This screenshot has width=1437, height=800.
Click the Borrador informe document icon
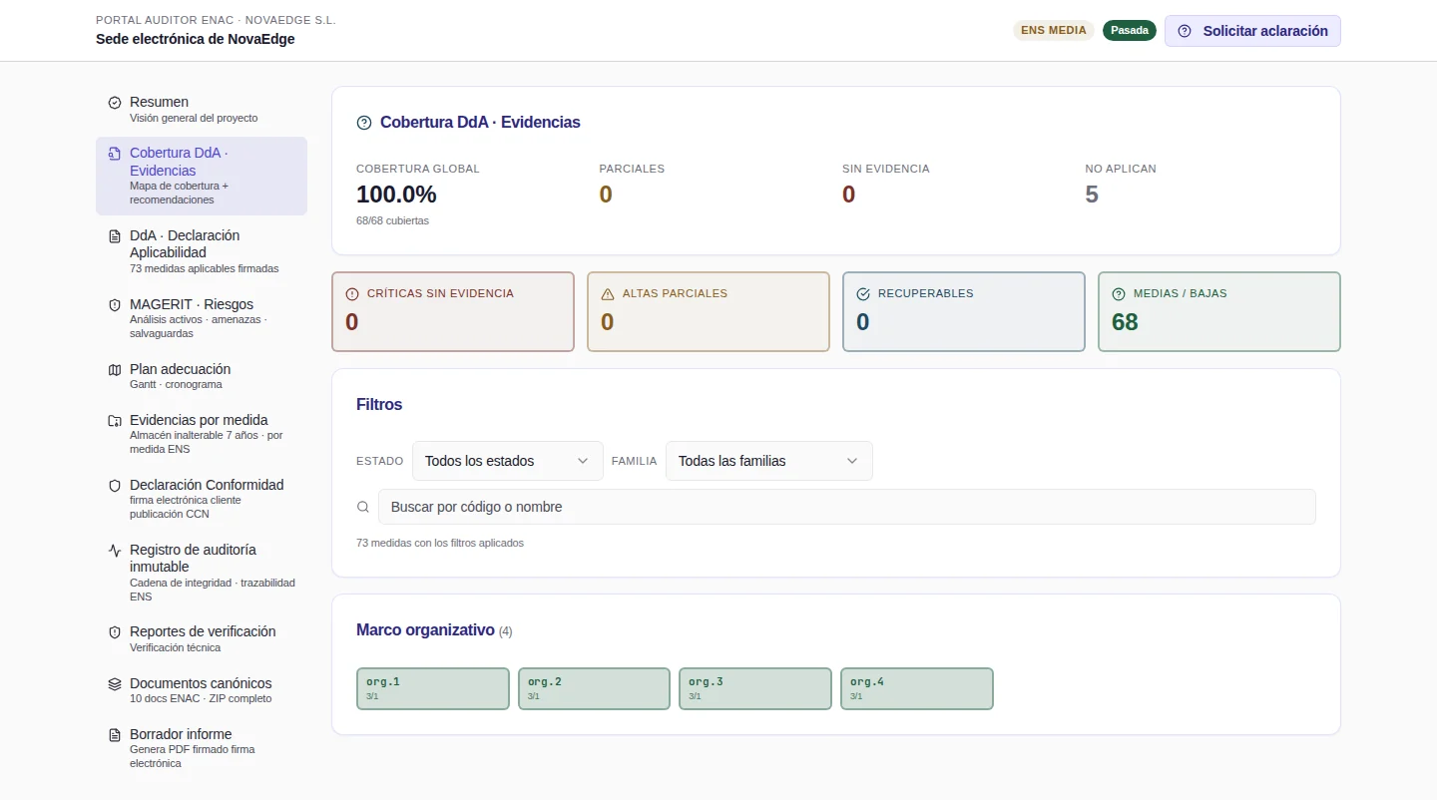(x=115, y=735)
